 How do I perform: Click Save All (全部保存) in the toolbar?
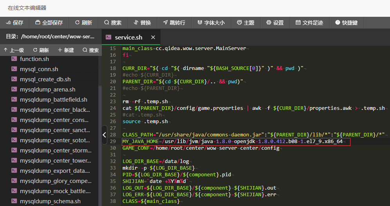(49, 23)
